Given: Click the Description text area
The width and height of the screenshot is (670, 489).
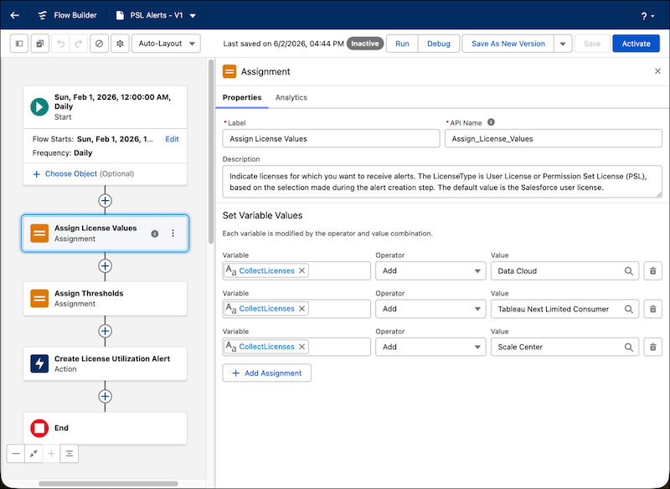Looking at the screenshot, I should (x=442, y=182).
